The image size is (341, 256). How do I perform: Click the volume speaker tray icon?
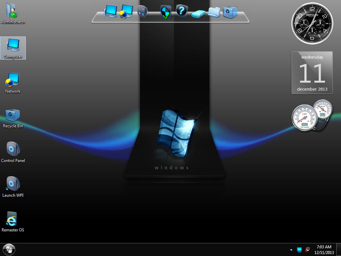point(307,249)
